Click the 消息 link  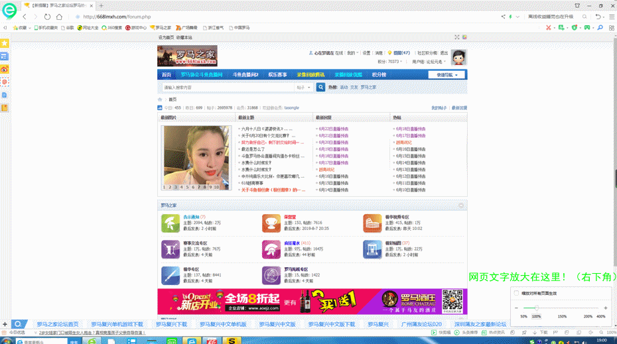coord(379,53)
